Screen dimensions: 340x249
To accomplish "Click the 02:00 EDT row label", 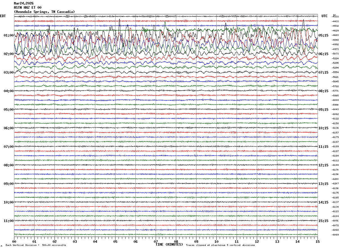I will 9,54.
